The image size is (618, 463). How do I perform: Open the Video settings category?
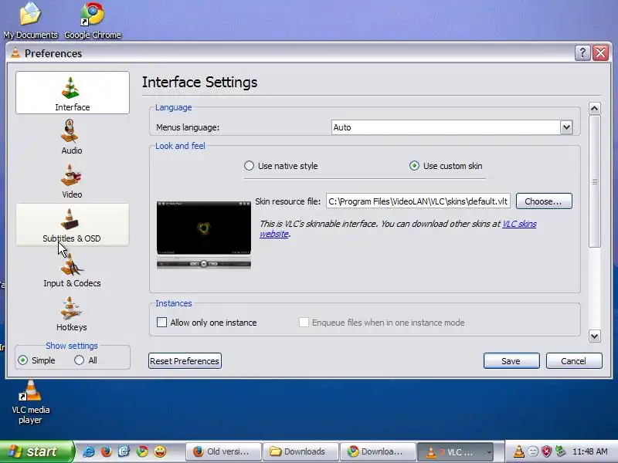coord(72,181)
